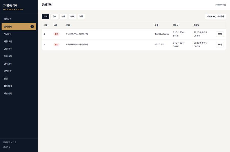Open 기본 설정 in the sidebar
This screenshot has height=152, width=230.
[19, 93]
